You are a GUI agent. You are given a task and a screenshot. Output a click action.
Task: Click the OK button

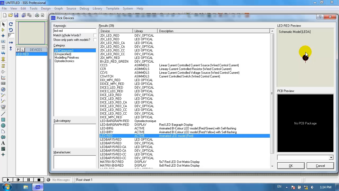pos(291,166)
